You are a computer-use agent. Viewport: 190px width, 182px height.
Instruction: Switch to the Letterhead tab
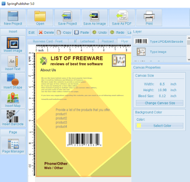click(87, 41)
